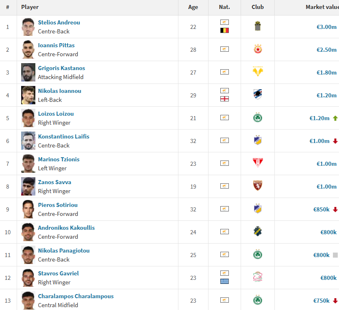Click the Player column header
Screen dimensions: 339x310
pyautogui.click(x=30, y=7)
